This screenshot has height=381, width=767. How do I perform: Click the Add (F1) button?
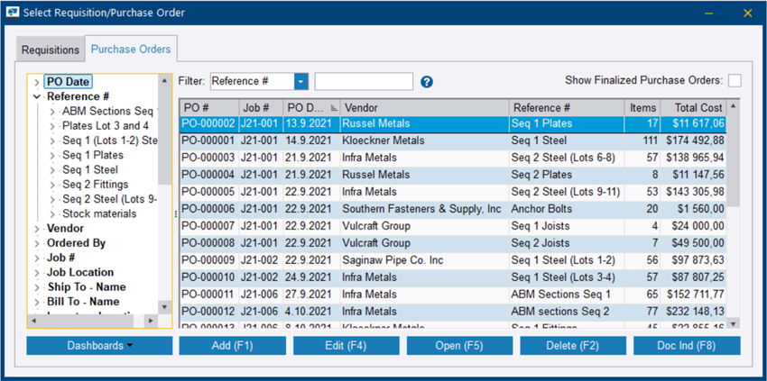(232, 346)
